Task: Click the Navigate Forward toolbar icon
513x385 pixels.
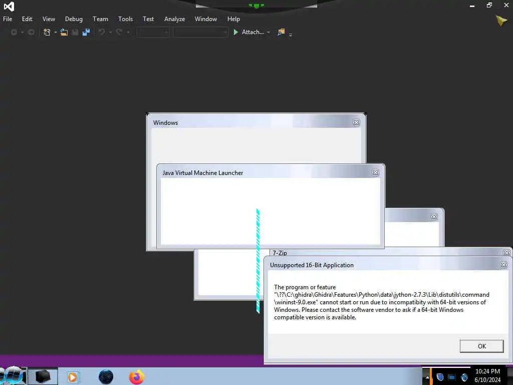Action: click(x=31, y=32)
